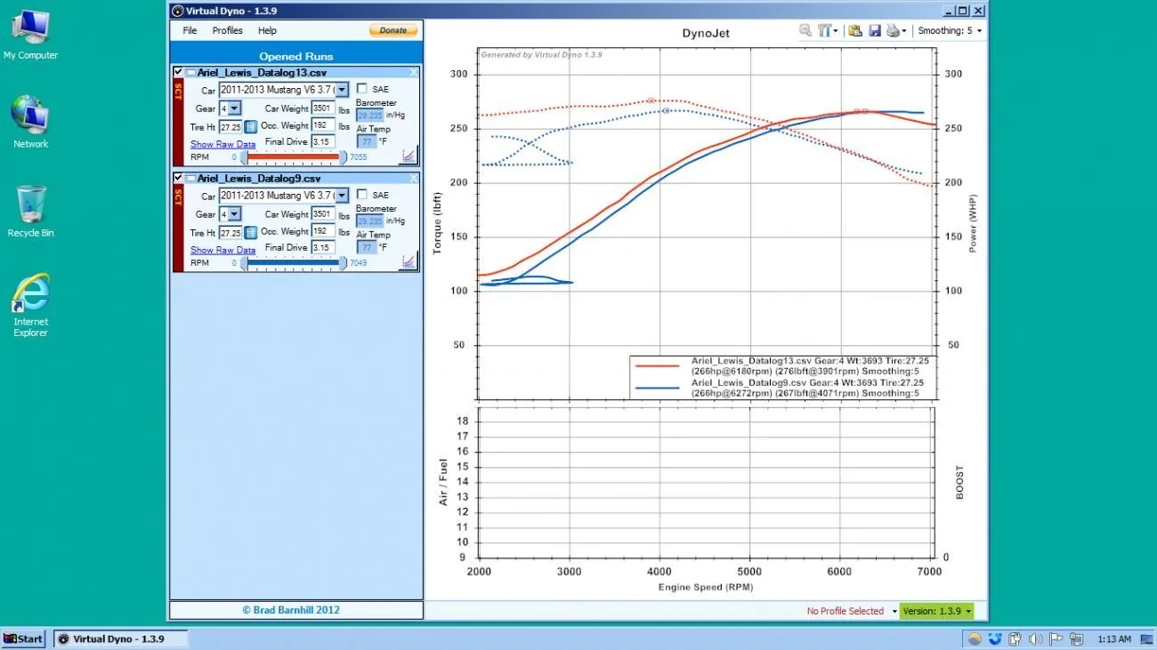
Task: Click the Air Temp field for Datalog13
Action: 367,141
